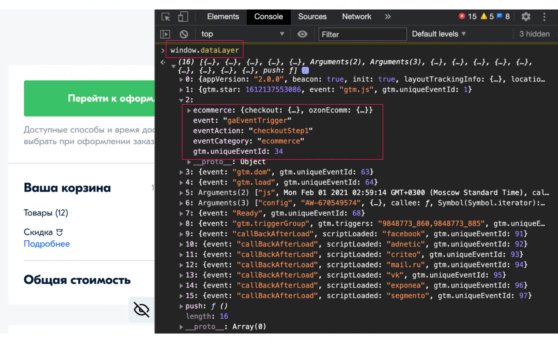
Task: Expand item 7 Ready event
Action: tap(181, 214)
